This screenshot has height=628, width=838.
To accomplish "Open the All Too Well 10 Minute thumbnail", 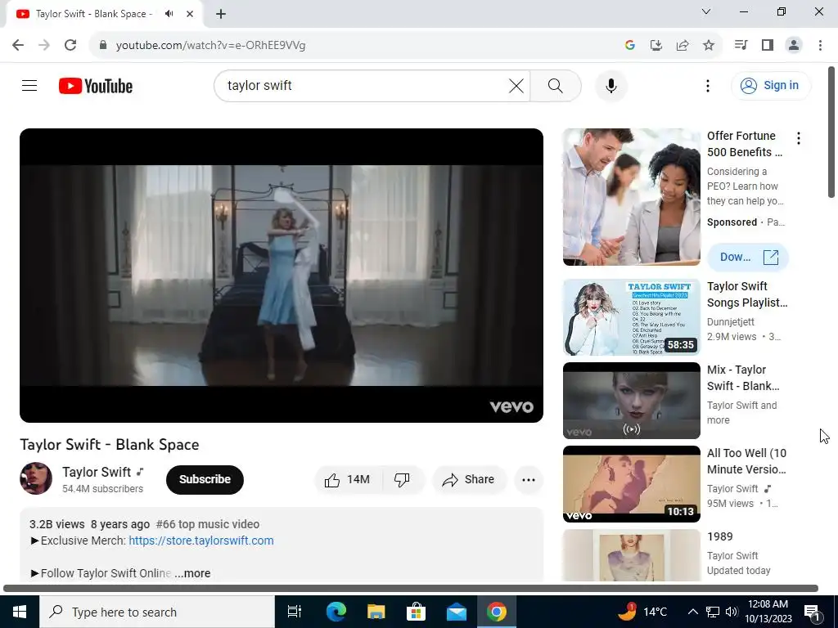I will [x=631, y=484].
